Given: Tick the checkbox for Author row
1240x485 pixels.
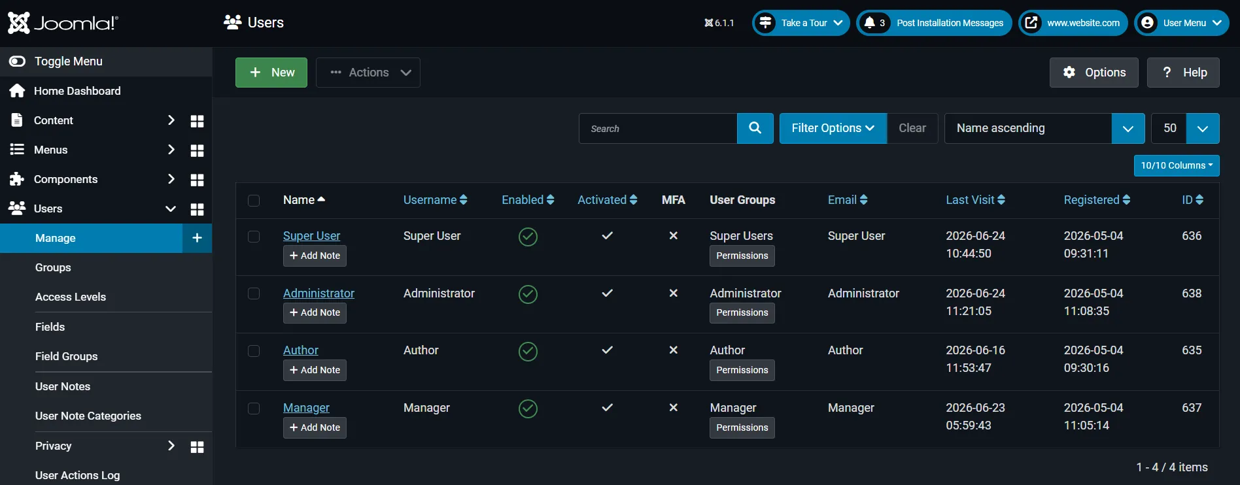Looking at the screenshot, I should [254, 351].
